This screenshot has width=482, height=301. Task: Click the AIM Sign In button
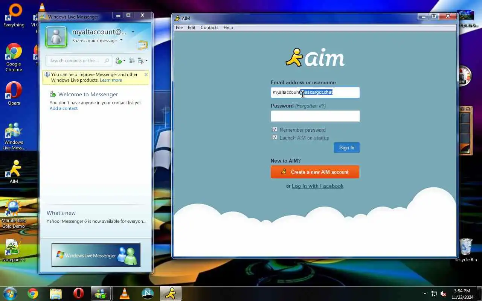[x=347, y=148]
